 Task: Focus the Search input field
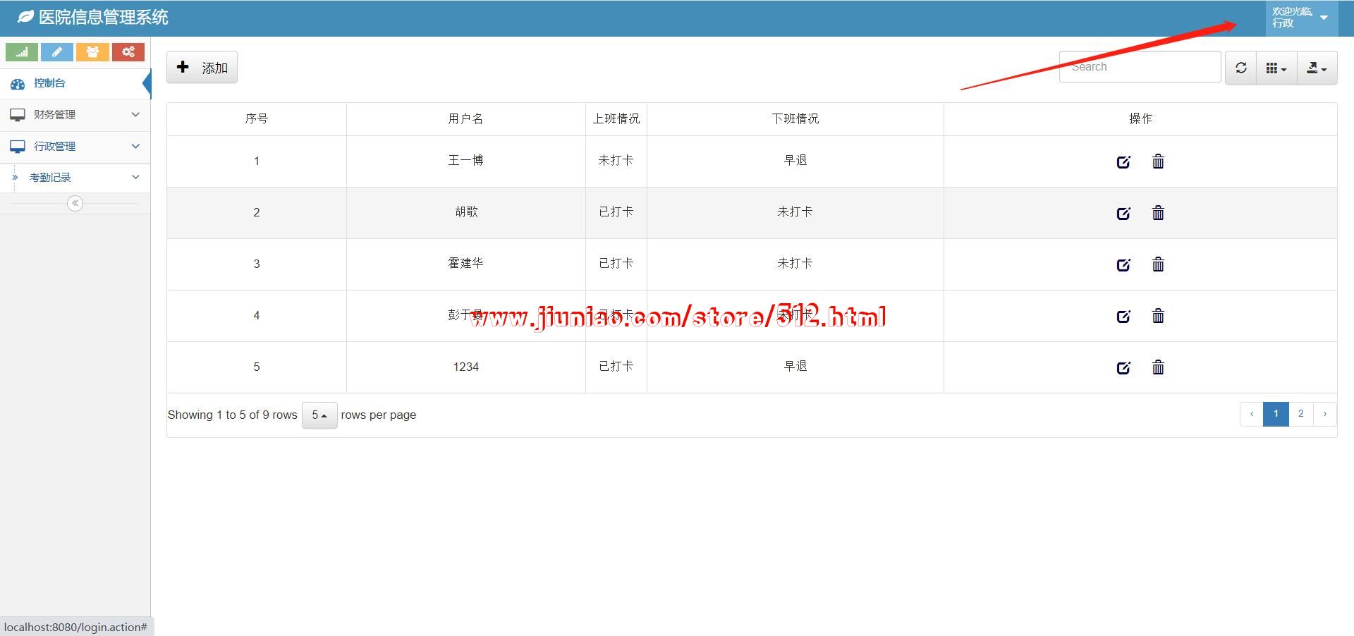(x=1140, y=67)
